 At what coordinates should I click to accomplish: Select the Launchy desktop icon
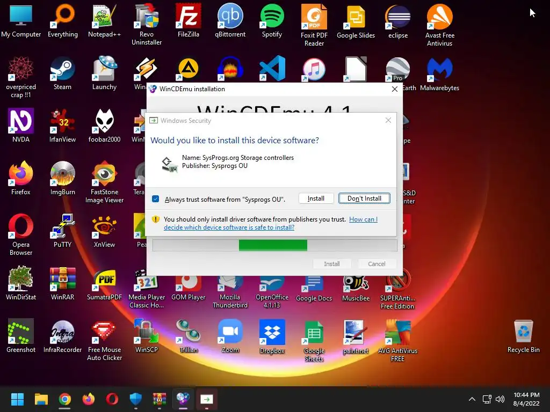104,73
